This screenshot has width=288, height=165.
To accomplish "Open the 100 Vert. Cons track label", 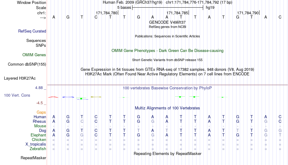I will coord(17,95).
